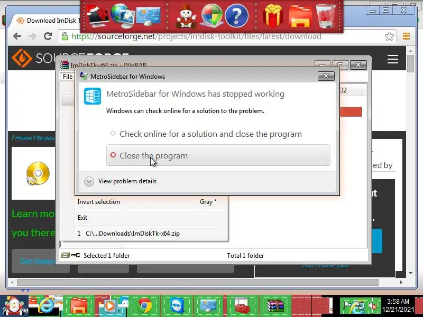This screenshot has width=423, height=317.
Task: Open the security shield icon in the top dock
Action: (x=212, y=16)
